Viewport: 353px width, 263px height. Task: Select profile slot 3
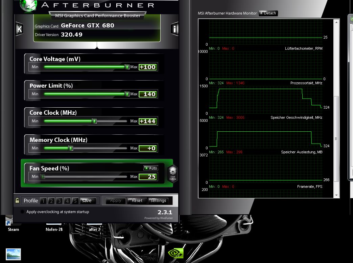pyautogui.click(x=60, y=201)
